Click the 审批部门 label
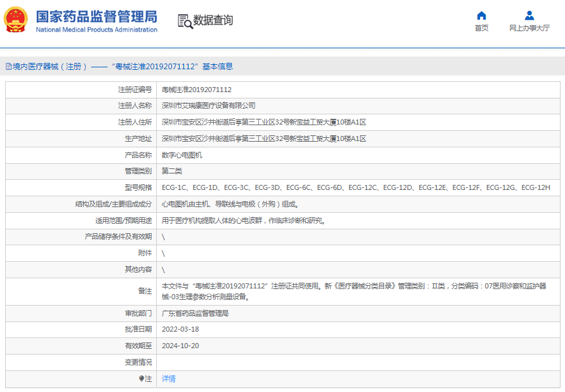This screenshot has width=565, height=392. click(x=138, y=313)
